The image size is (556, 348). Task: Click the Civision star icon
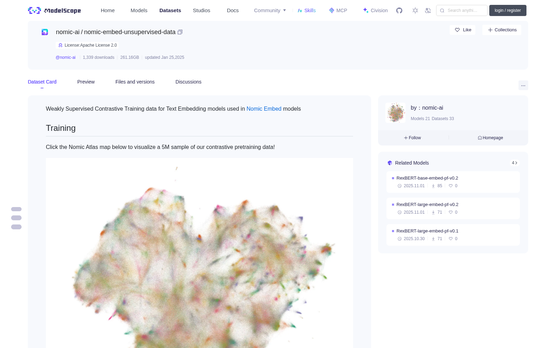click(366, 10)
